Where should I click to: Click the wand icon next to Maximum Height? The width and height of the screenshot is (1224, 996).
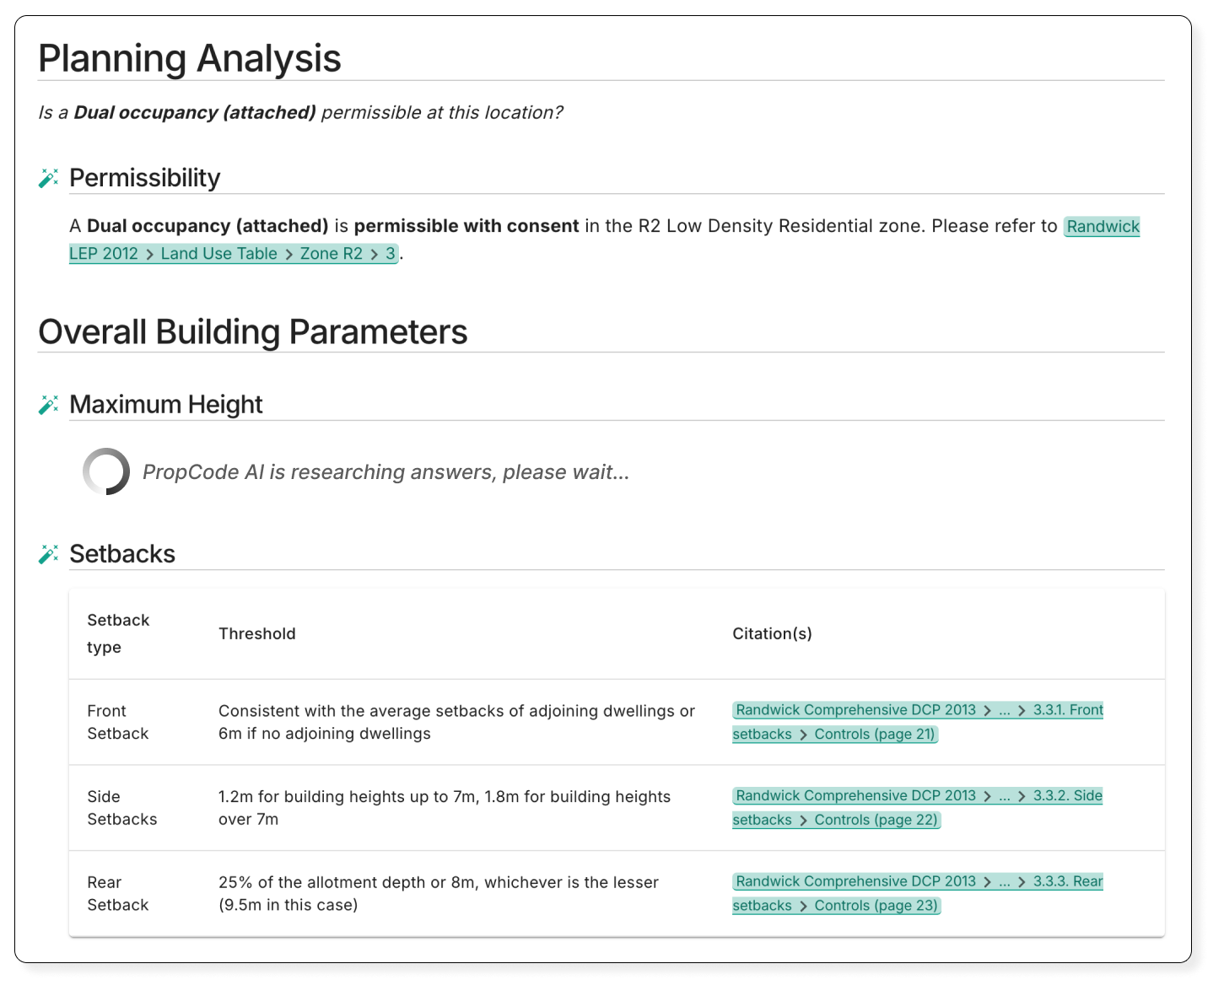(49, 405)
